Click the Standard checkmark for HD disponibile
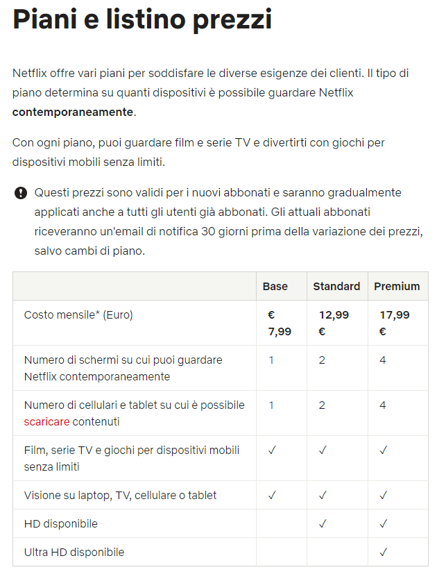This screenshot has height=572, width=437. click(x=323, y=523)
